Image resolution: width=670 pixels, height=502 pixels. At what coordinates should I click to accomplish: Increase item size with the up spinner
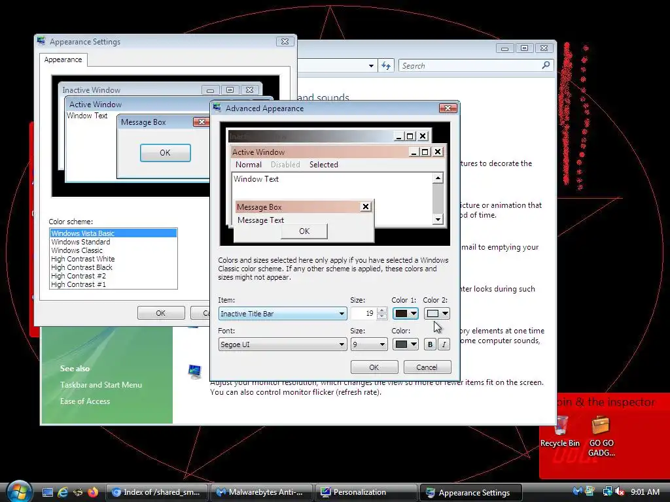pyautogui.click(x=381, y=310)
